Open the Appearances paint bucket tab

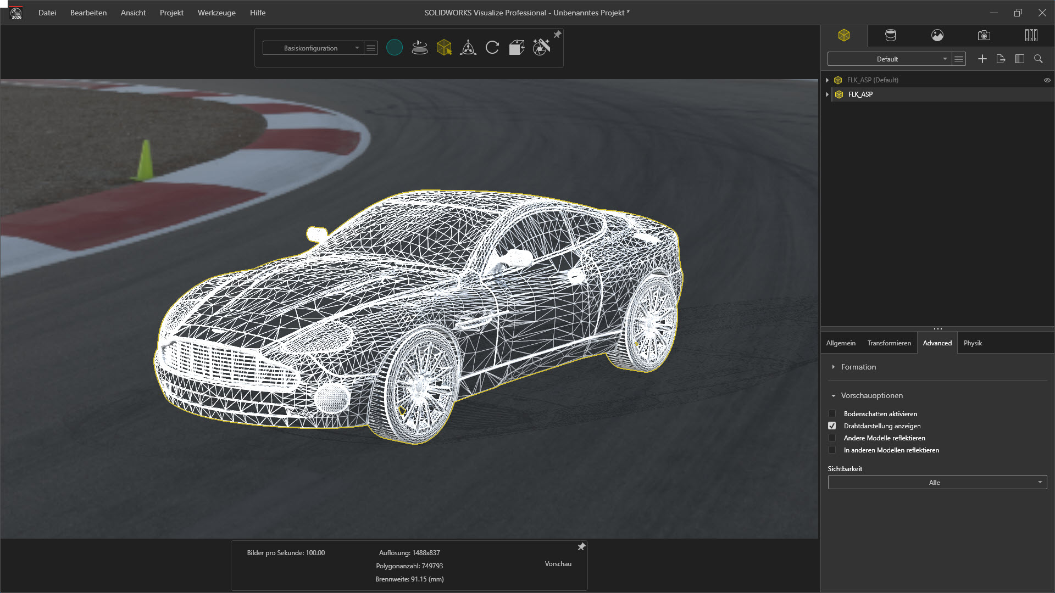[891, 36]
